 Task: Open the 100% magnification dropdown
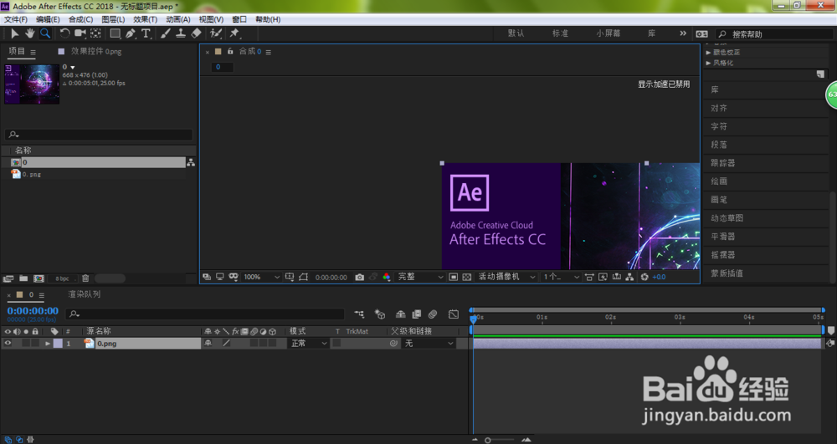tap(261, 277)
